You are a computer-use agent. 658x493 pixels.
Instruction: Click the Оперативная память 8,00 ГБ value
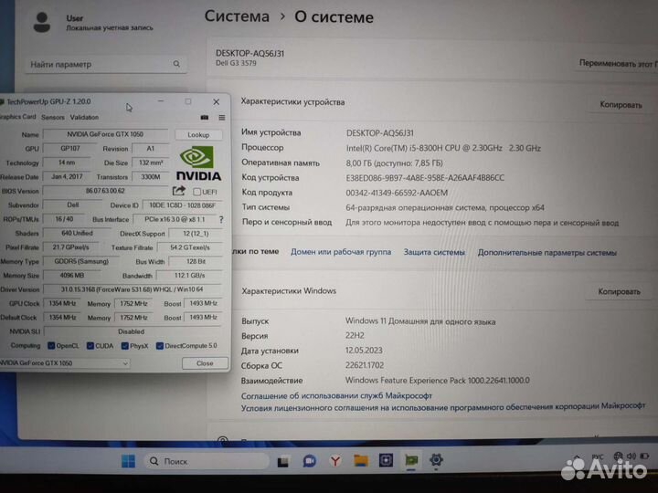click(394, 163)
